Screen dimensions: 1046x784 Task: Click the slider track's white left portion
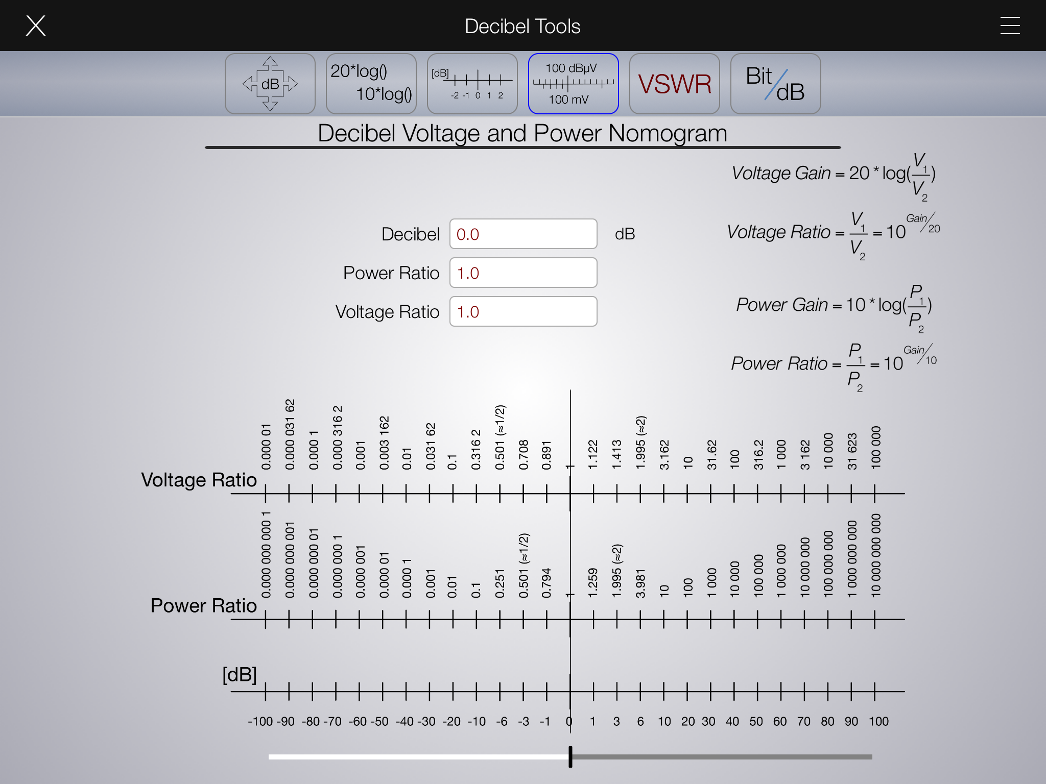coord(419,757)
